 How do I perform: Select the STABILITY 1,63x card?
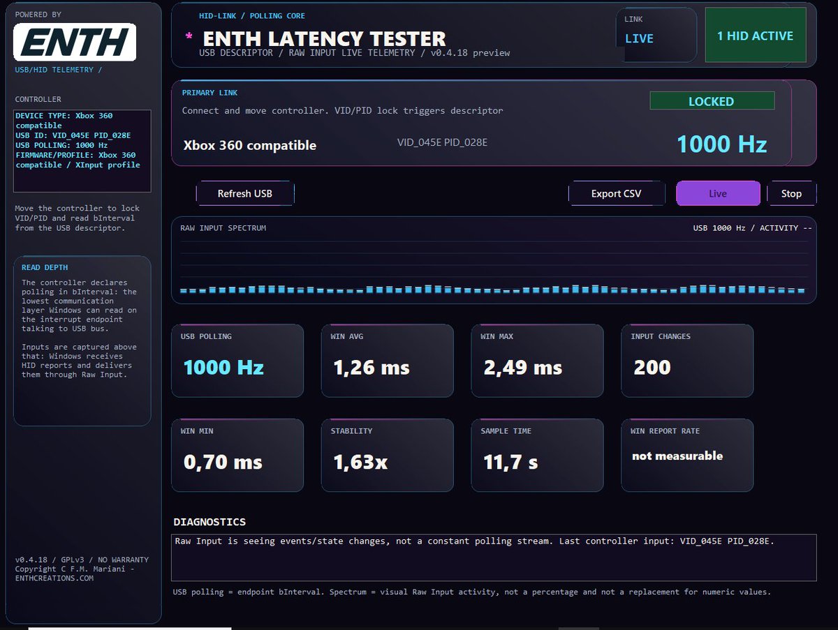388,455
